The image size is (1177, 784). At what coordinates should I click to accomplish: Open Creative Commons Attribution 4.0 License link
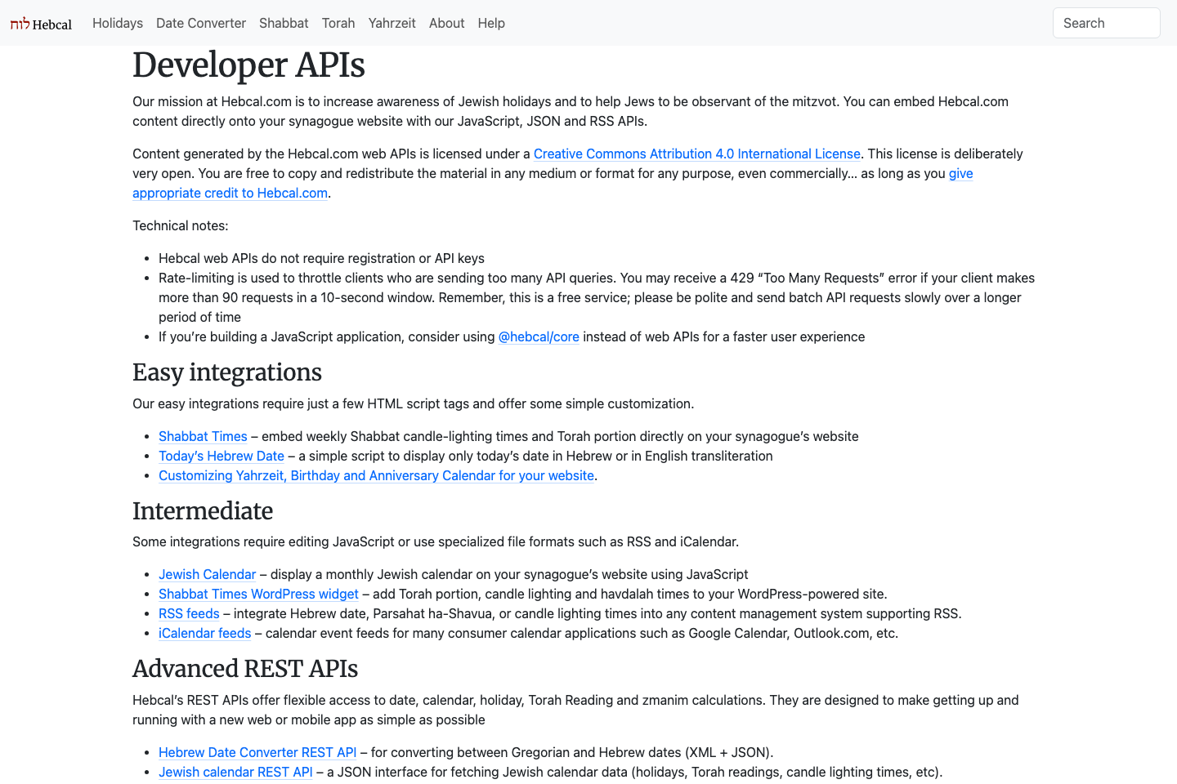click(x=696, y=154)
